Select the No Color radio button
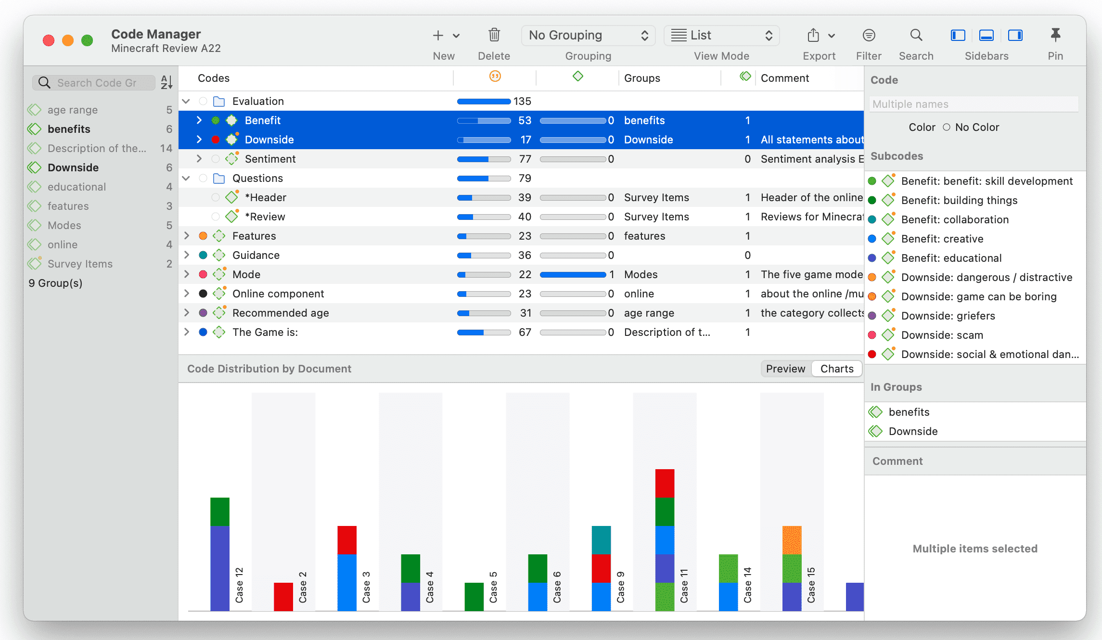The height and width of the screenshot is (640, 1102). pos(946,128)
